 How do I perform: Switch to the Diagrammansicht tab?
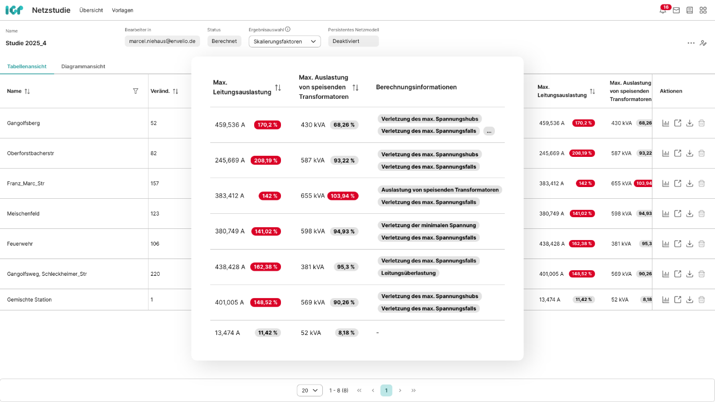tap(83, 66)
